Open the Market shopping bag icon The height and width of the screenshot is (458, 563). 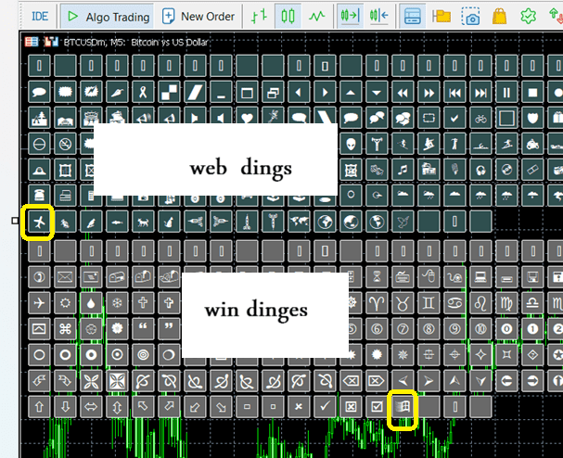(x=499, y=16)
